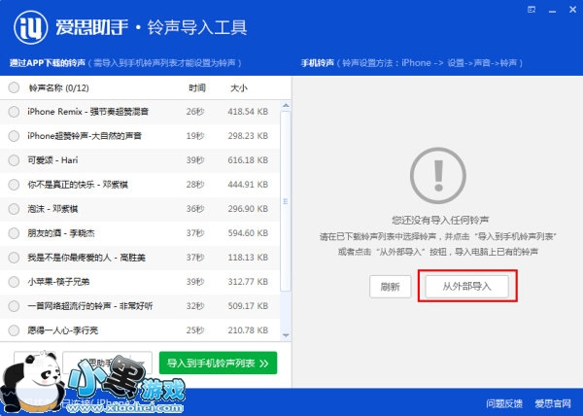This screenshot has width=583, height=416.
Task: Click the 刷新 button in phone panel
Action: click(391, 287)
